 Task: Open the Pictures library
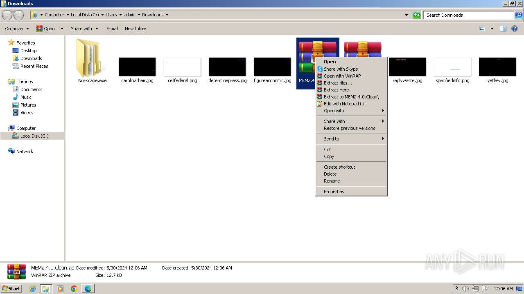pyautogui.click(x=28, y=105)
